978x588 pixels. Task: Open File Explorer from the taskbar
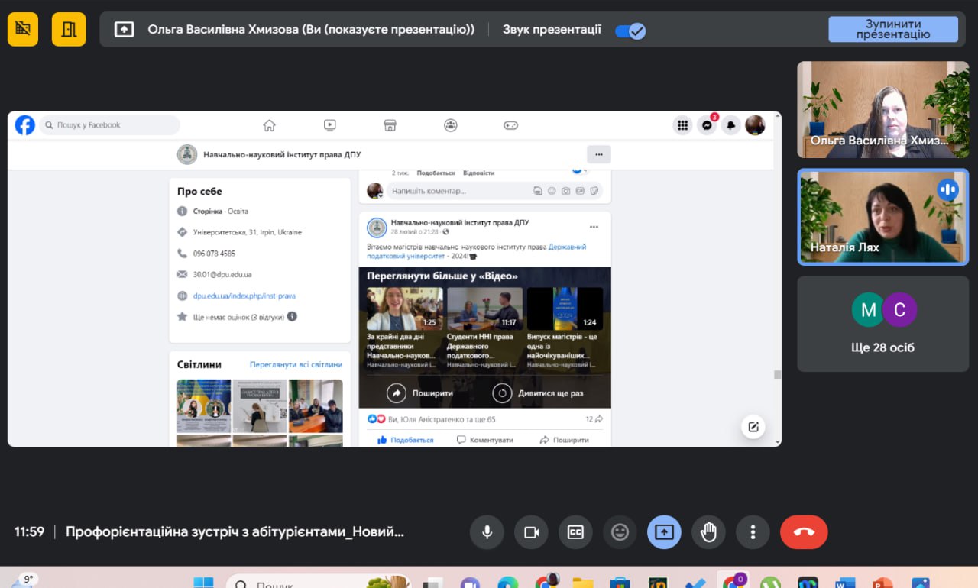(x=583, y=583)
